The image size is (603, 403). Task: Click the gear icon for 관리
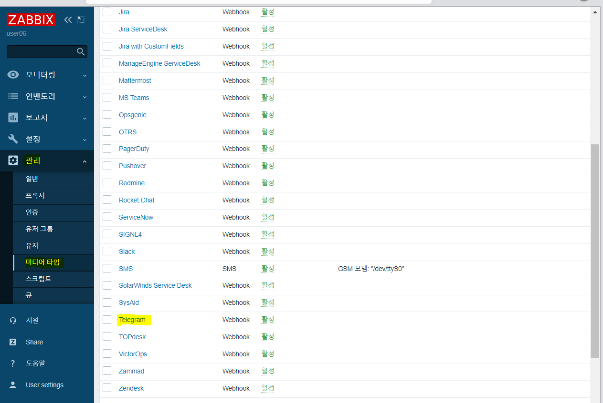pos(13,161)
